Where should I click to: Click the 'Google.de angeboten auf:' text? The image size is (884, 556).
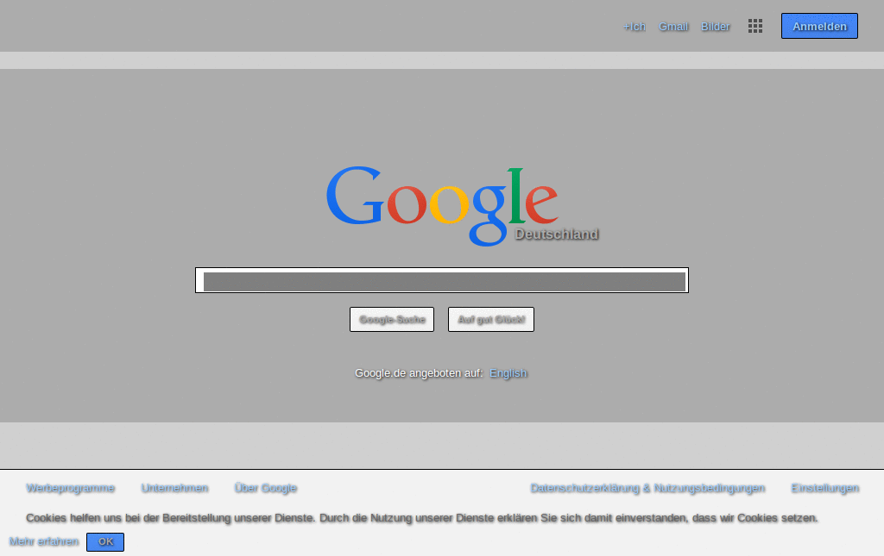pyautogui.click(x=419, y=373)
